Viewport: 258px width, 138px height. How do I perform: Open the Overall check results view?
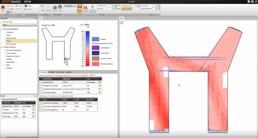pos(85,9)
